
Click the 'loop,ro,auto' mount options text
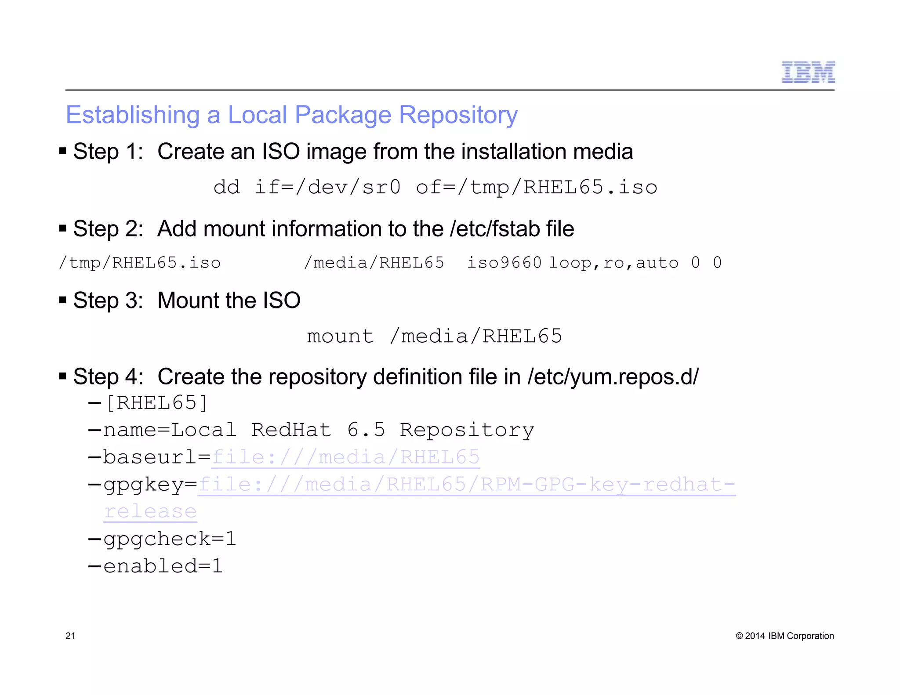coord(613,263)
